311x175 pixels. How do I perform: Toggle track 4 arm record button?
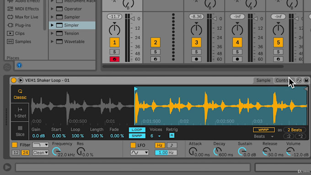tap(237, 59)
